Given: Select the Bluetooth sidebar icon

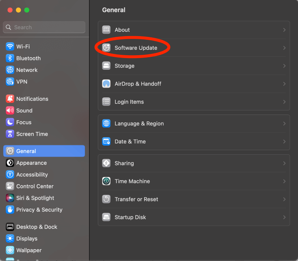Looking at the screenshot, I should (10, 58).
